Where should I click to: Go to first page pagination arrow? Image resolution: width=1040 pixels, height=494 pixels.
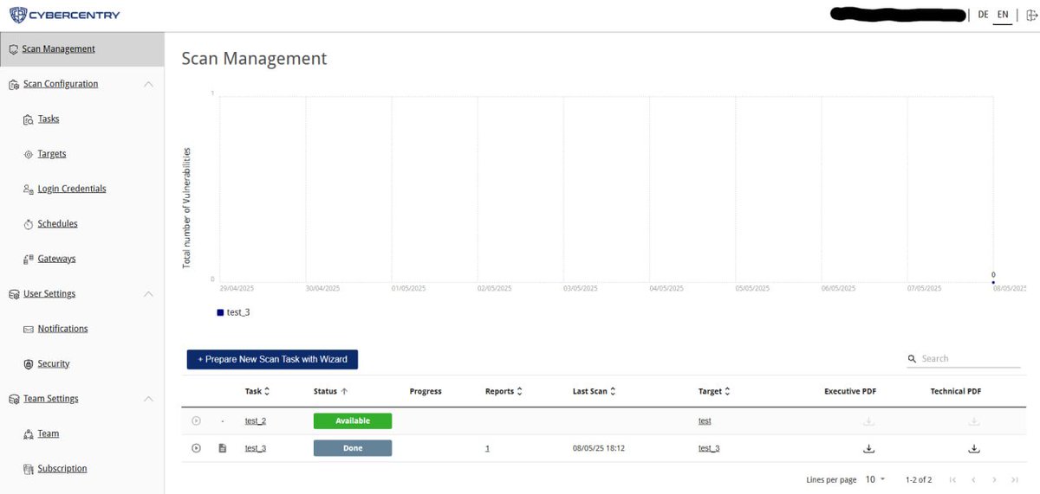point(952,479)
